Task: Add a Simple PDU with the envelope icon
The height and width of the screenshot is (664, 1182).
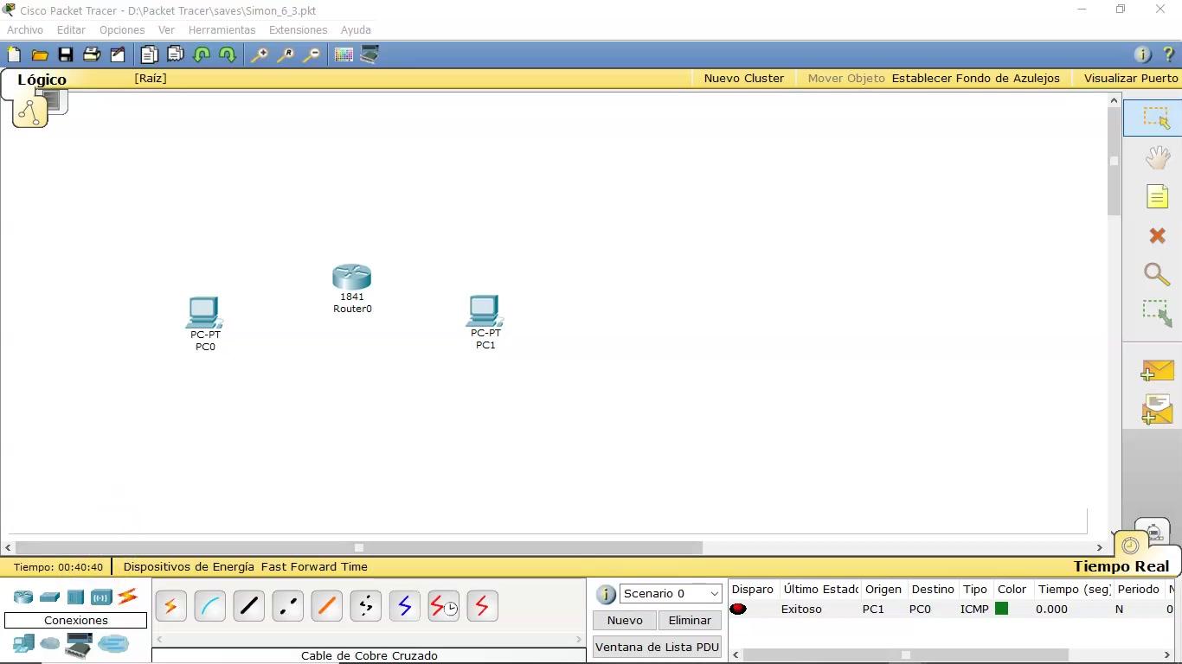Action: (1157, 371)
